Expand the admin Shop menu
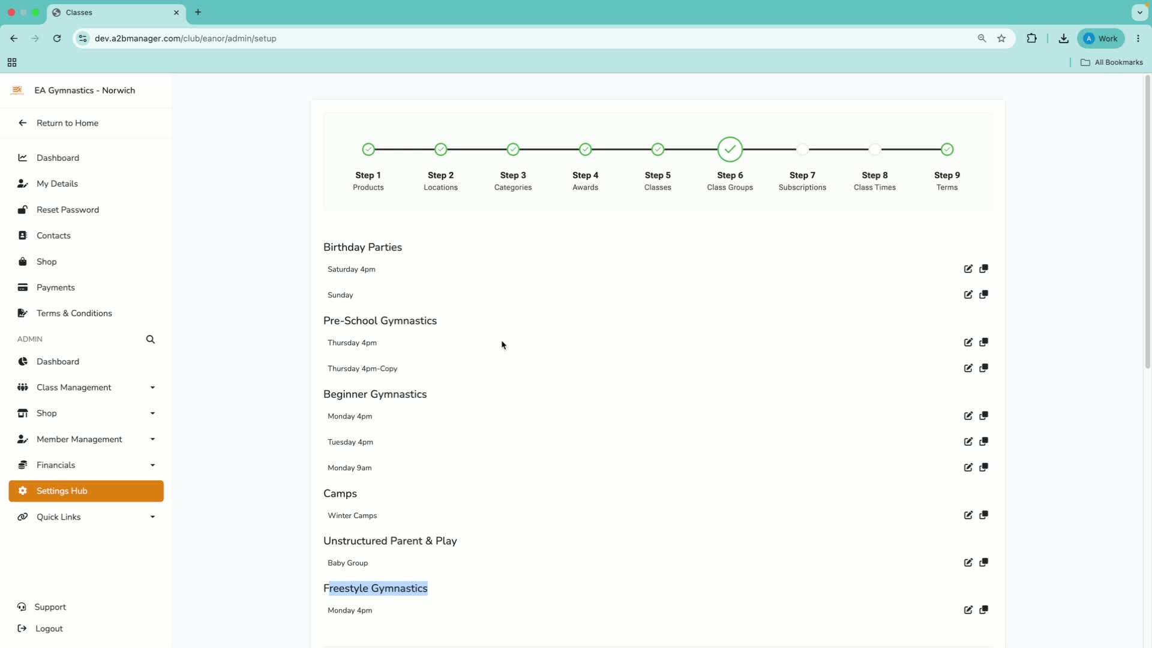Viewport: 1152px width, 648px height. pyautogui.click(x=86, y=413)
